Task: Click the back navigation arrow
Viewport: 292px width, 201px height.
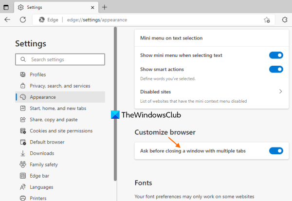Action: pos(7,19)
